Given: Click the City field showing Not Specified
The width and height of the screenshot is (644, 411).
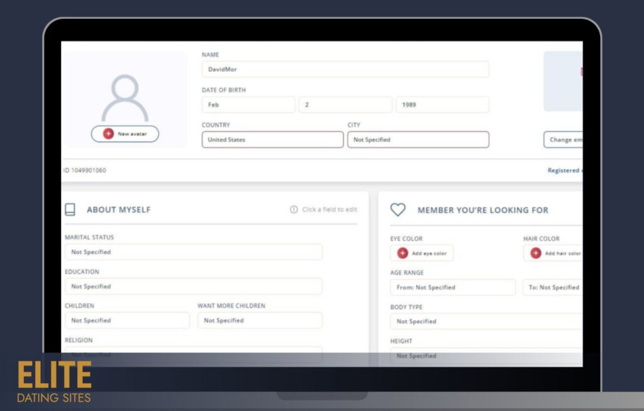Looking at the screenshot, I should [x=418, y=139].
